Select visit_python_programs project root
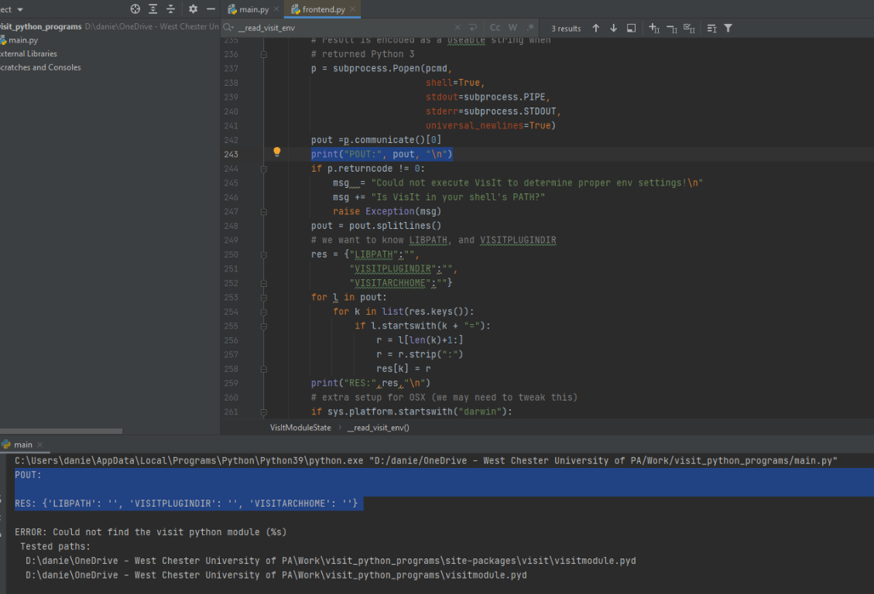Viewport: 874px width, 594px height. [x=41, y=26]
